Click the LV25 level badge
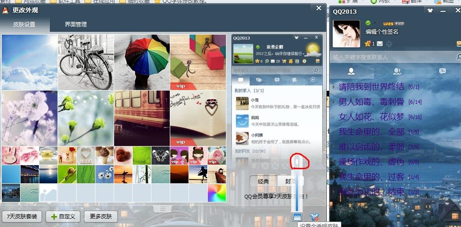 click(x=388, y=24)
